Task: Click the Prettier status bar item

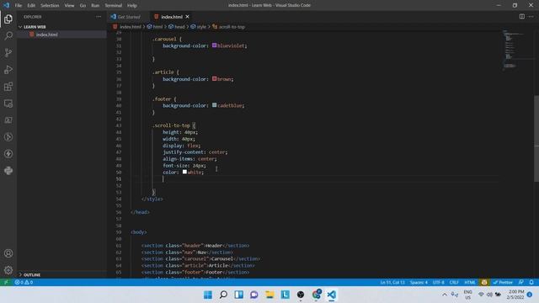Action: [503, 282]
